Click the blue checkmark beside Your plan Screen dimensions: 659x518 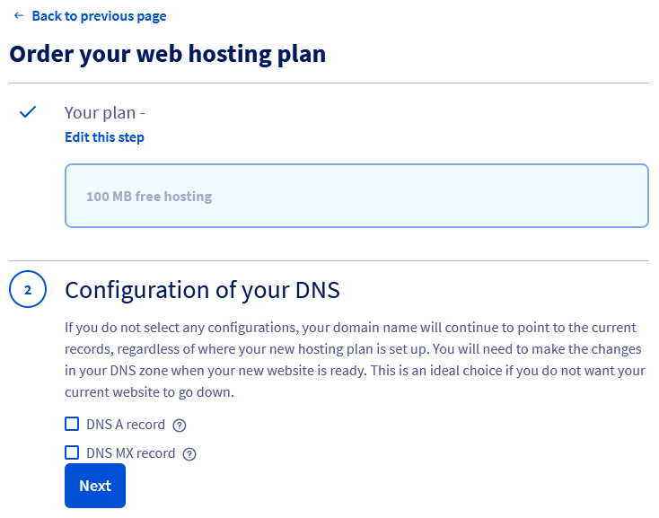(28, 112)
